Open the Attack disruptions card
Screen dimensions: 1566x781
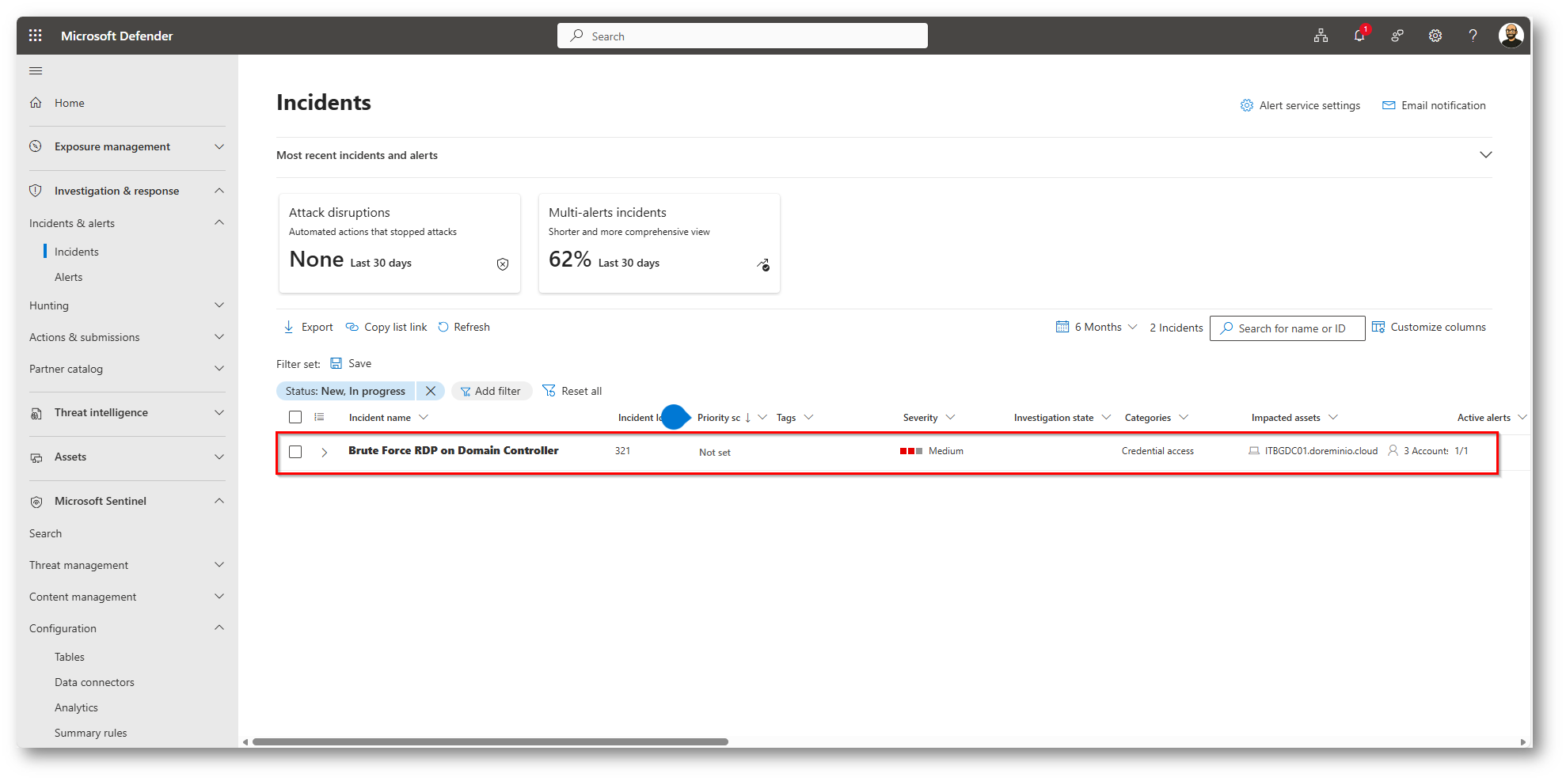[x=400, y=243]
